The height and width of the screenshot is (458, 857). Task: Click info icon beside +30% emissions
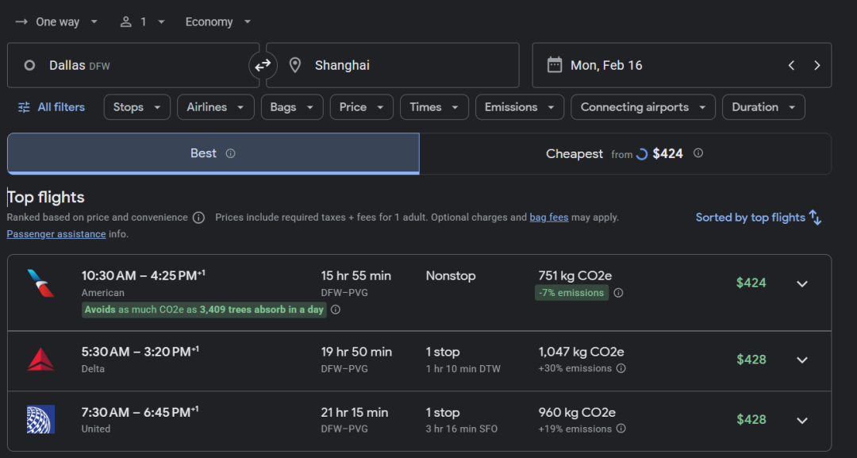click(x=621, y=368)
